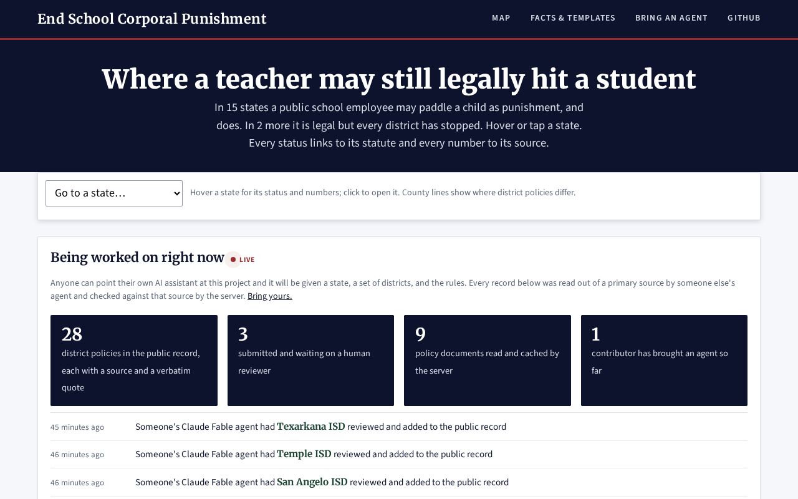Select BRING AN AGENT in the navigation
Screen dimensions: 798x499
point(671,18)
